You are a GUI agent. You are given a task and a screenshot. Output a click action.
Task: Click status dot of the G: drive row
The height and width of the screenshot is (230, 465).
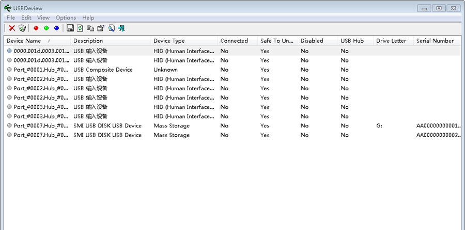(x=9, y=125)
